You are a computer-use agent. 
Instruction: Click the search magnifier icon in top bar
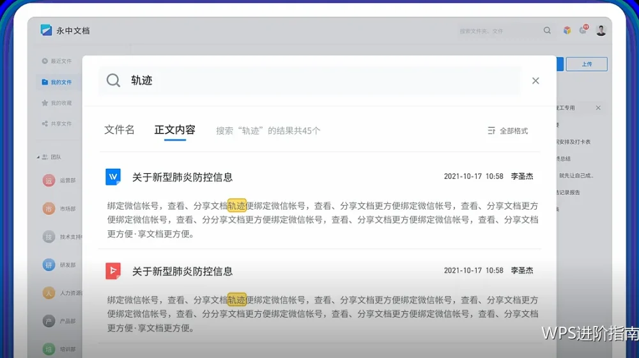pos(547,30)
